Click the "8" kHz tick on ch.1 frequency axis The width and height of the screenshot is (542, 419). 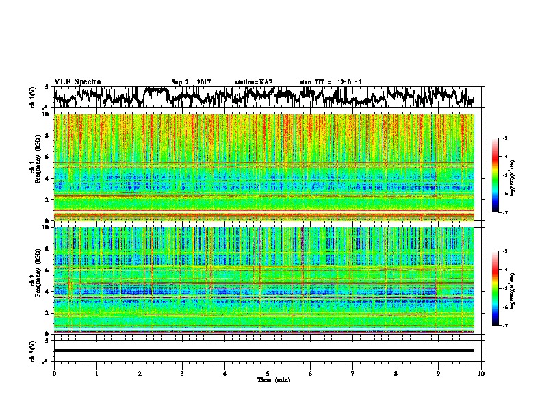[x=48, y=136]
